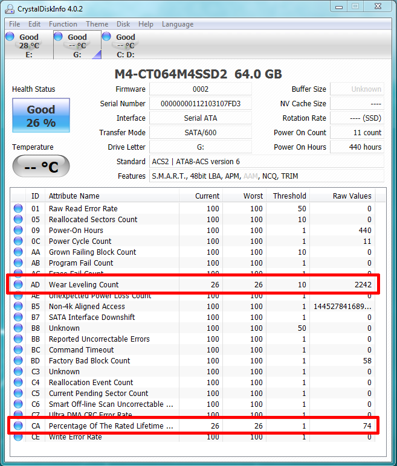Select the Power-On Hours raw value 440

(365, 231)
